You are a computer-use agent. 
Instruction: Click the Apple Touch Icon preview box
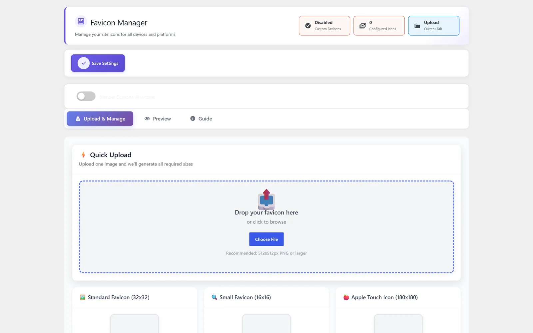(x=398, y=323)
